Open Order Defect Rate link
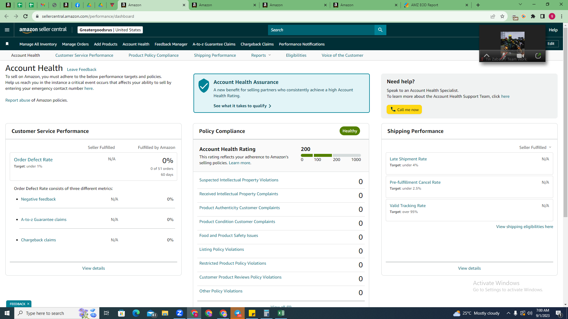This screenshot has height=319, width=568. [x=33, y=159]
